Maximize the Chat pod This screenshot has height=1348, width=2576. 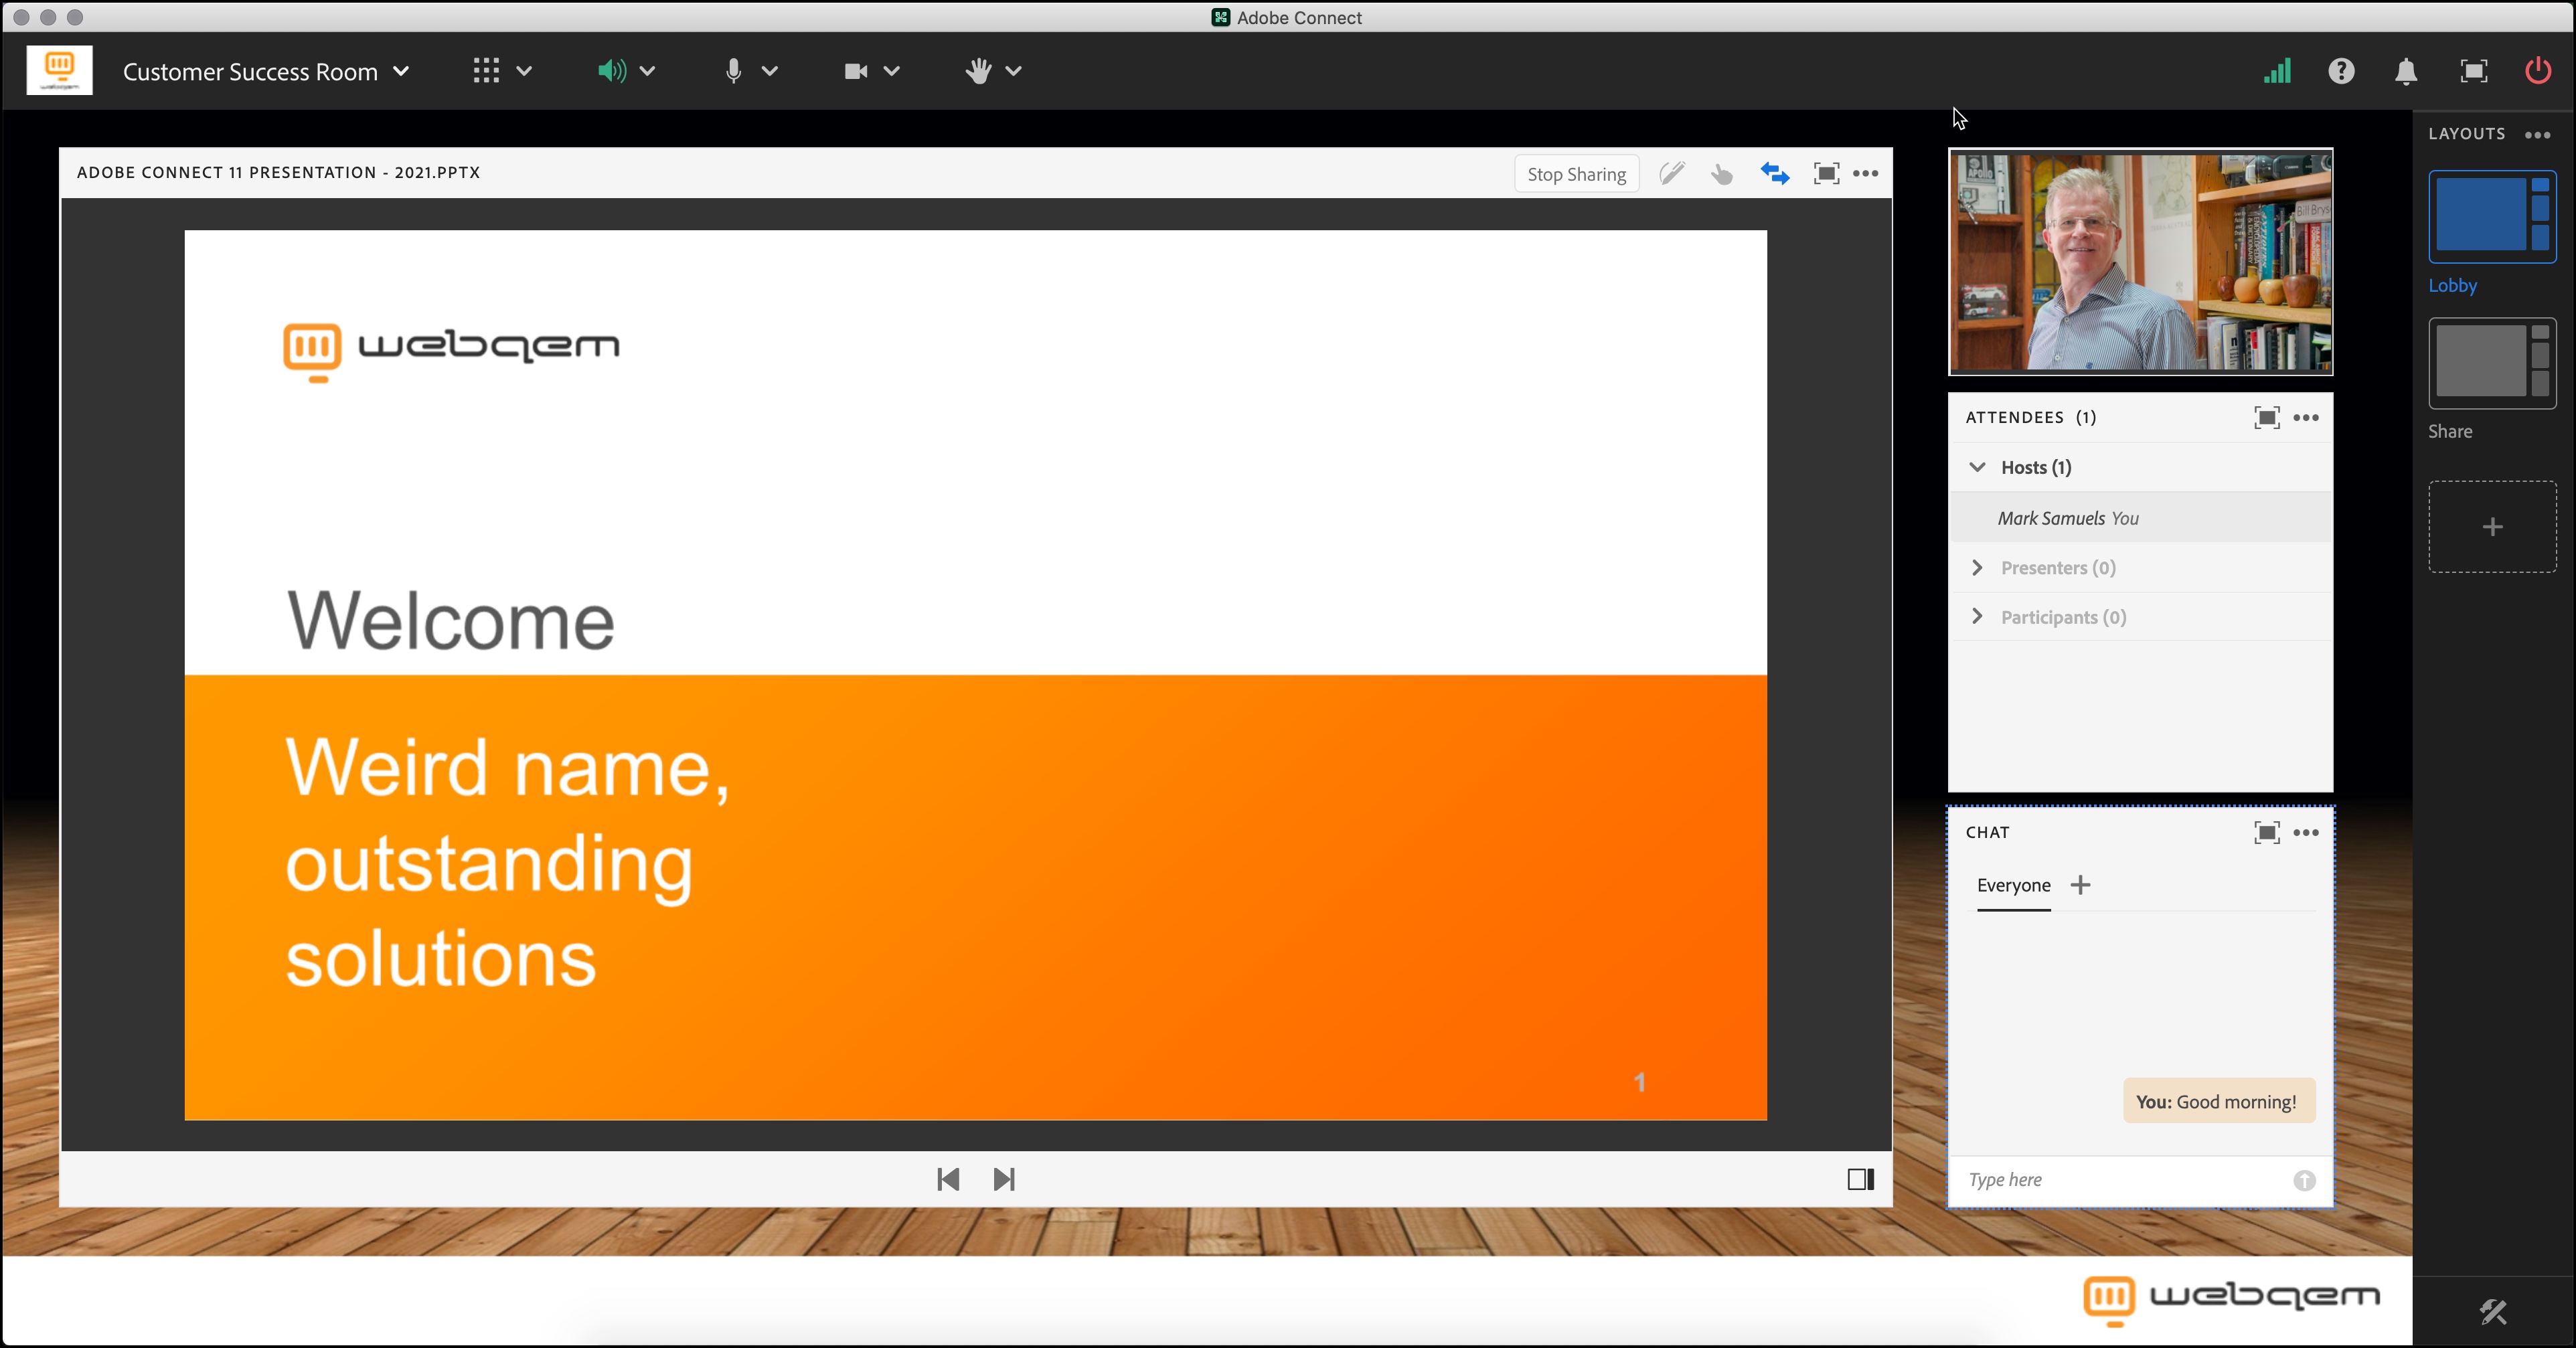click(2267, 832)
